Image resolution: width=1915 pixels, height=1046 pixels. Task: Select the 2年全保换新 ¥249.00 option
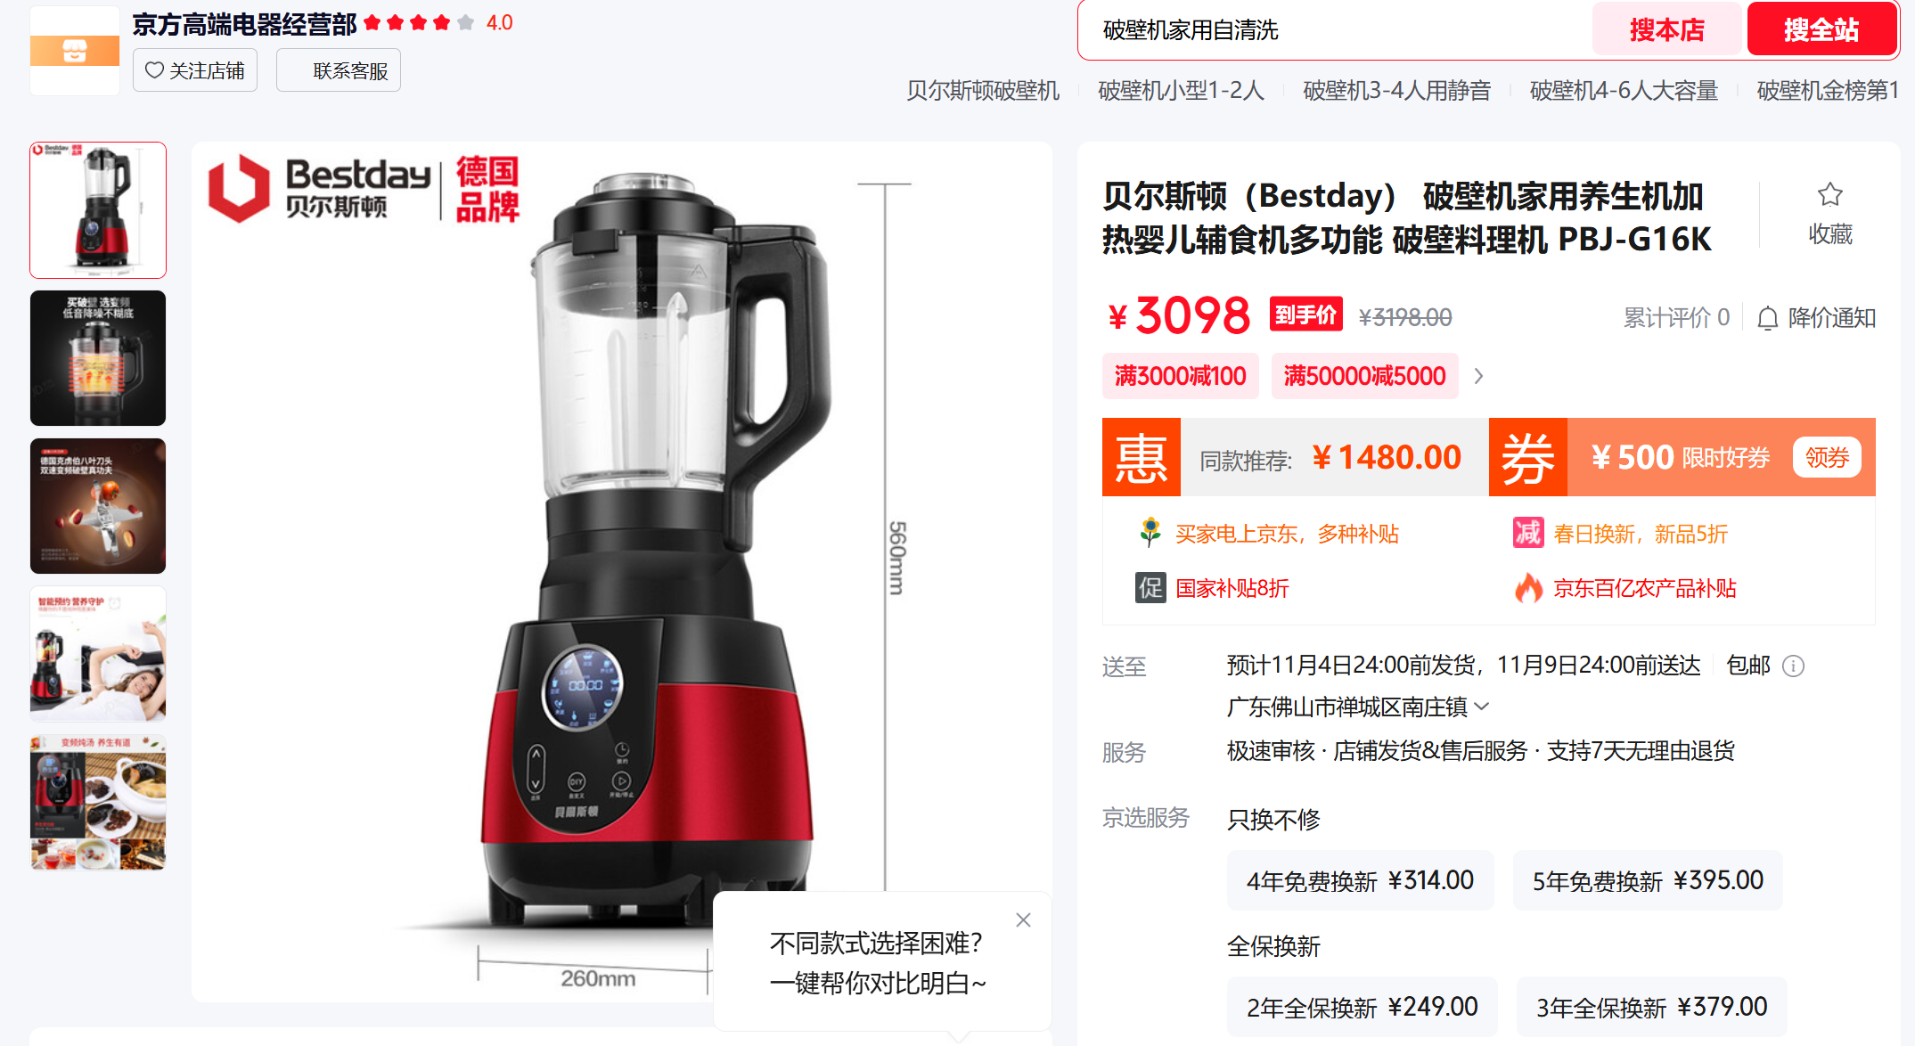[1362, 1007]
